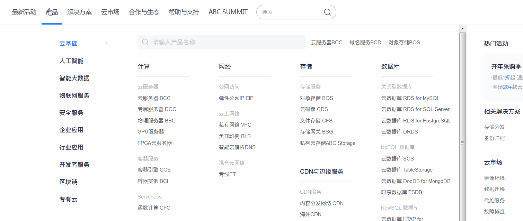Open 函数计算 CFC link
The height and width of the screenshot is (221, 523).
tap(154, 208)
